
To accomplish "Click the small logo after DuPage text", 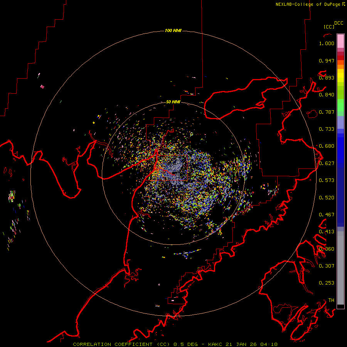I will point(344,4).
